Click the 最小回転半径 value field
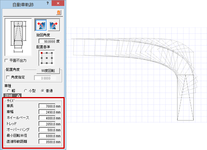This screenshot has width=207, height=150. pyautogui.click(x=47, y=136)
